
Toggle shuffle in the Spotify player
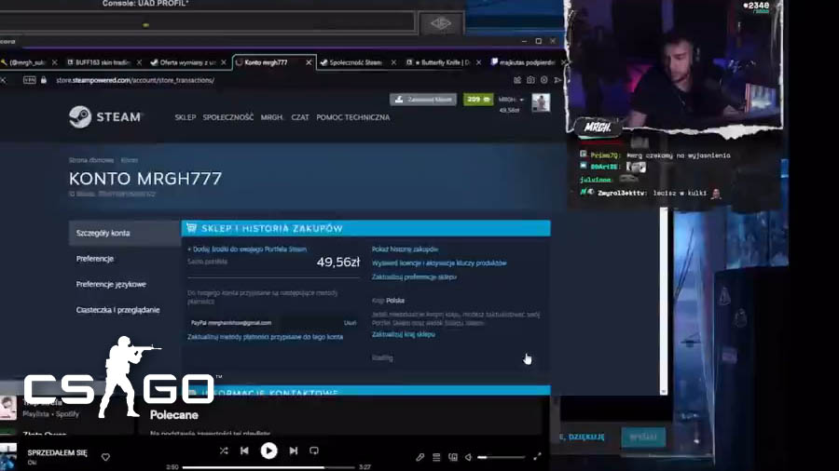coord(224,451)
